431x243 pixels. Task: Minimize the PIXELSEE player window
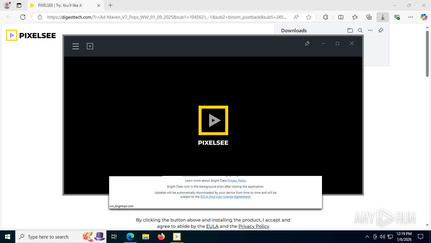coord(323,43)
